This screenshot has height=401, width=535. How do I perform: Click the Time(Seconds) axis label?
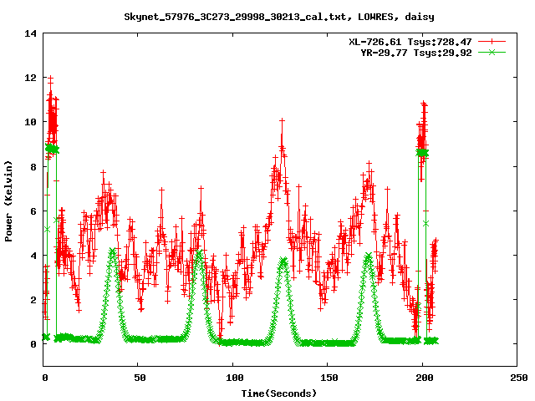279,393
